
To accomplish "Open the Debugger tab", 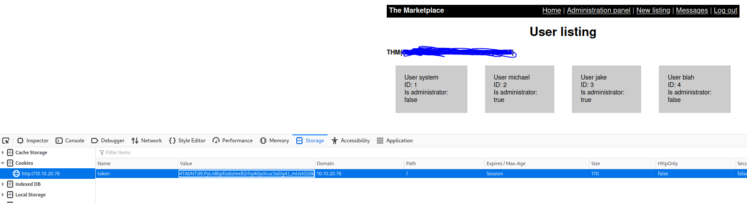I will coord(108,141).
